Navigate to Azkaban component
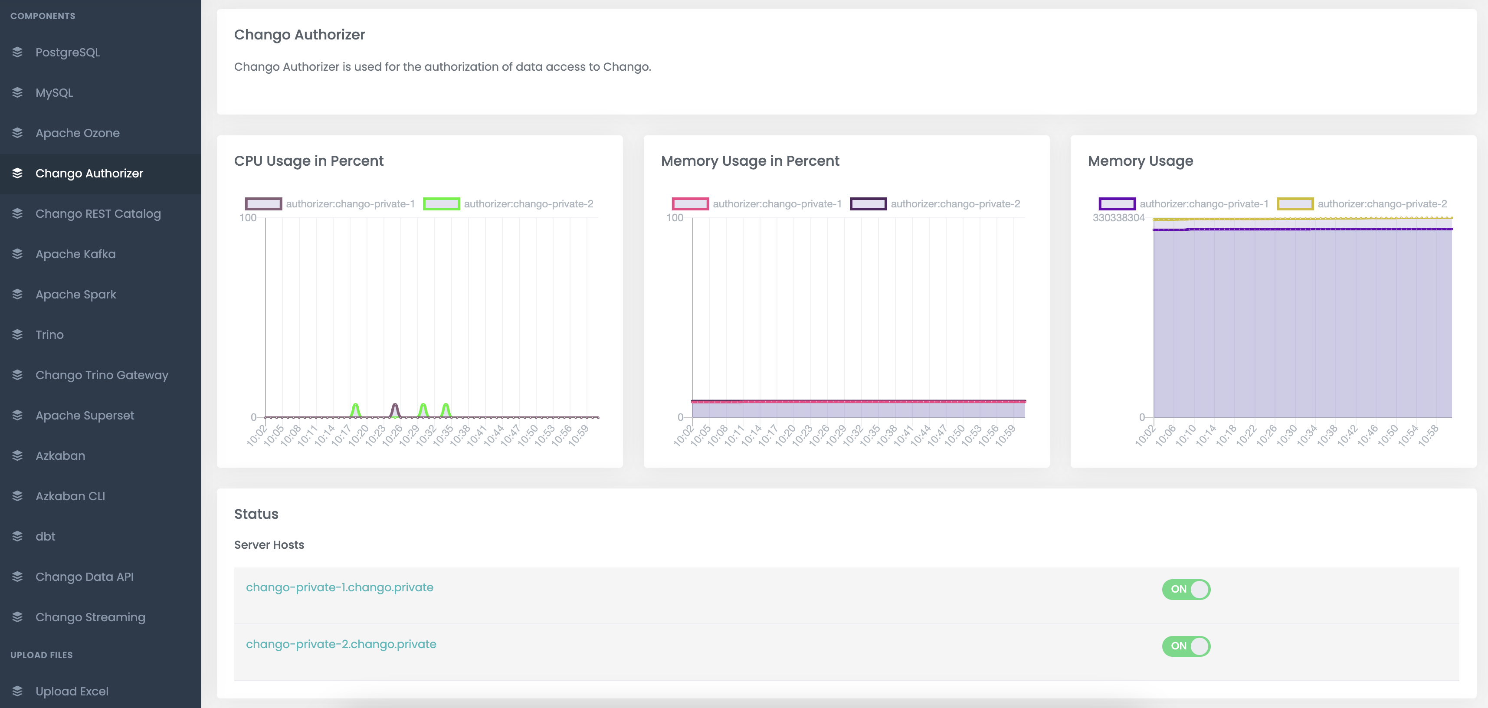 pos(101,456)
